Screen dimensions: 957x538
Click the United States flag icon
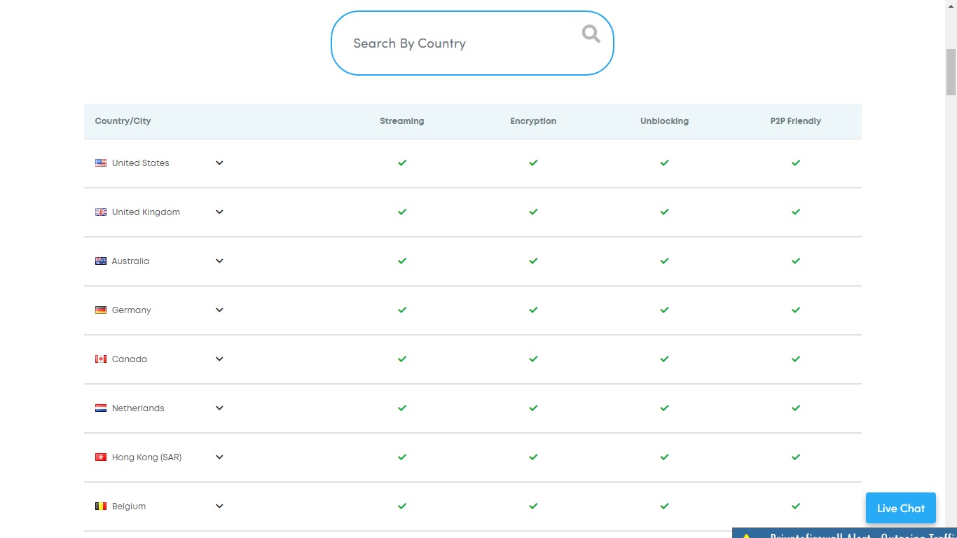(101, 163)
